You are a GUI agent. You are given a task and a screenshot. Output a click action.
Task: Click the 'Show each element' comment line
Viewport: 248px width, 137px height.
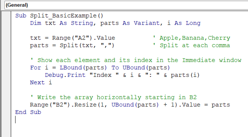[x=139, y=60]
